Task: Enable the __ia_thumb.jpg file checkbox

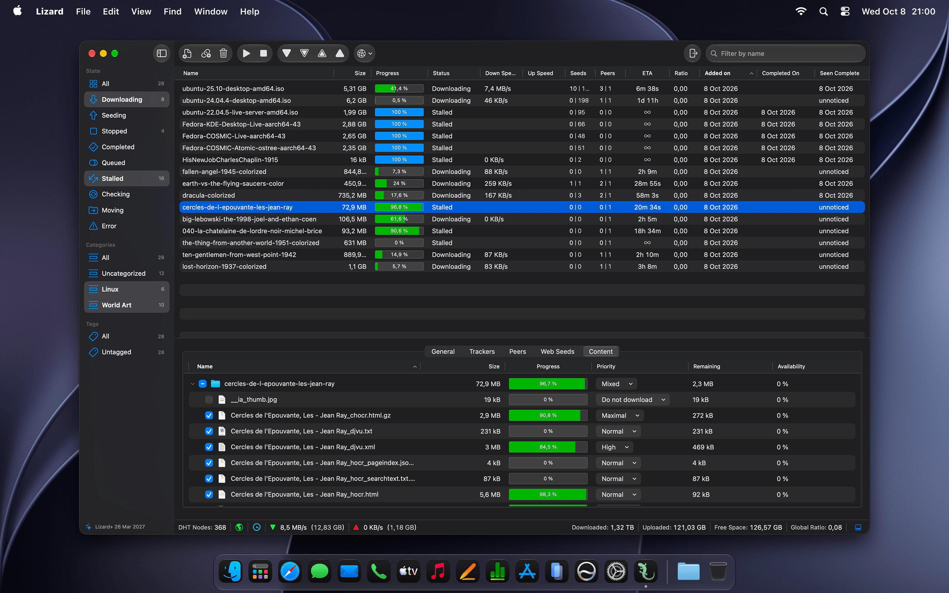Action: [209, 400]
